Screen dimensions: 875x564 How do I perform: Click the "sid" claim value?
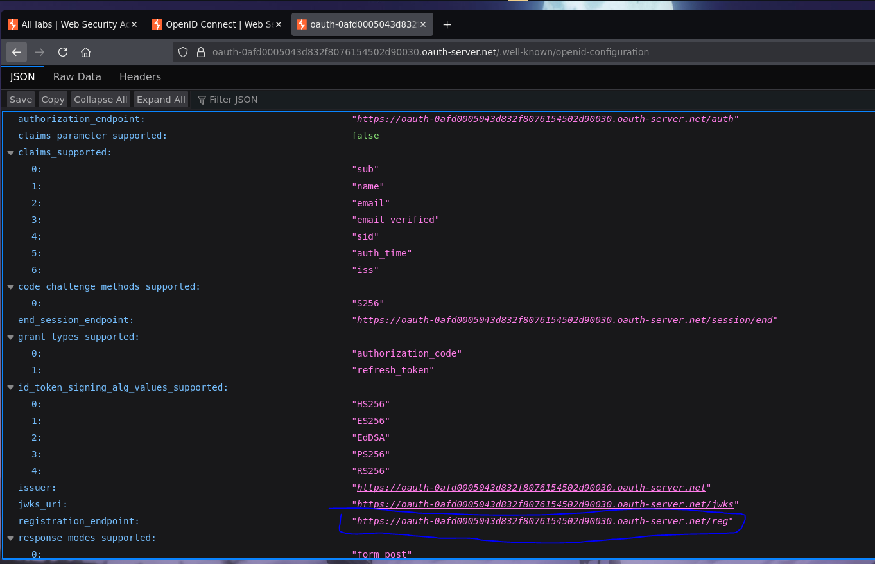365,236
